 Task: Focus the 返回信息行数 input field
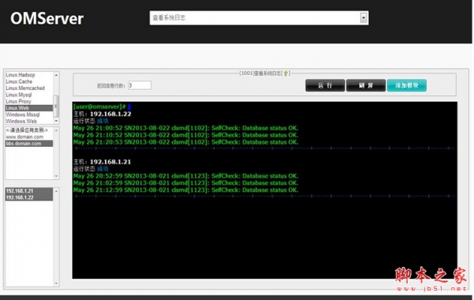coord(140,85)
